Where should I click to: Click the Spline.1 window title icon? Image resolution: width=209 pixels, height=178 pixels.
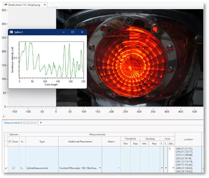coord(11,32)
